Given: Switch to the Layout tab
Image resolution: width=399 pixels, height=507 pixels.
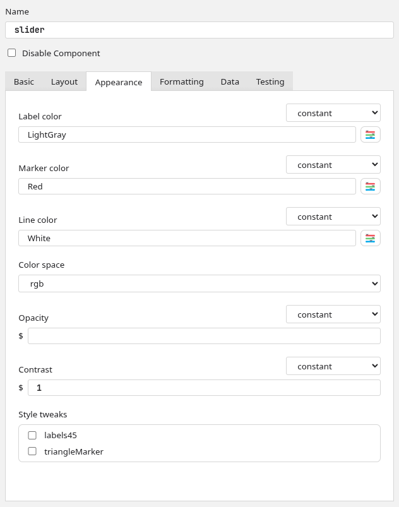Looking at the screenshot, I should click(x=64, y=81).
